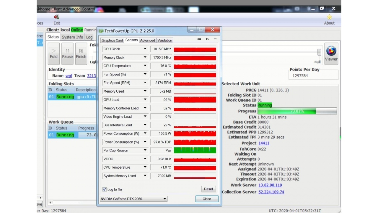The width and height of the screenshot is (378, 213).
Task: Open the Memory Controller Load sensor dropdown
Action: point(145,108)
